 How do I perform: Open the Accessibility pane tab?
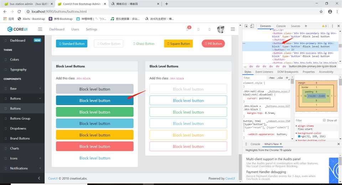[326, 72]
